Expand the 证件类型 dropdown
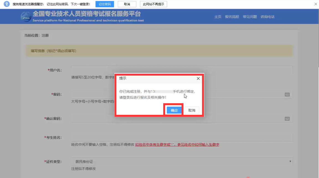319x178 pixels. (182, 161)
